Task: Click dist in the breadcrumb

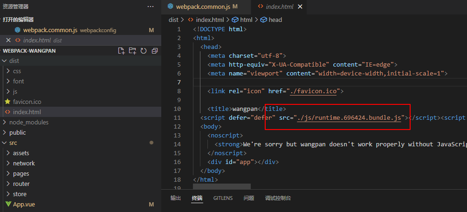Action: [173, 20]
